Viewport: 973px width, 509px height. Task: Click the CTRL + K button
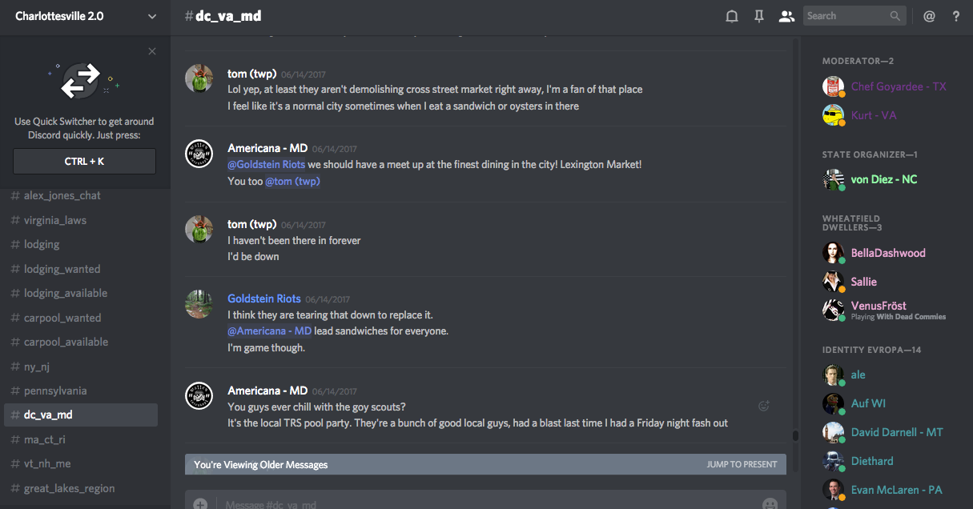[x=84, y=162]
